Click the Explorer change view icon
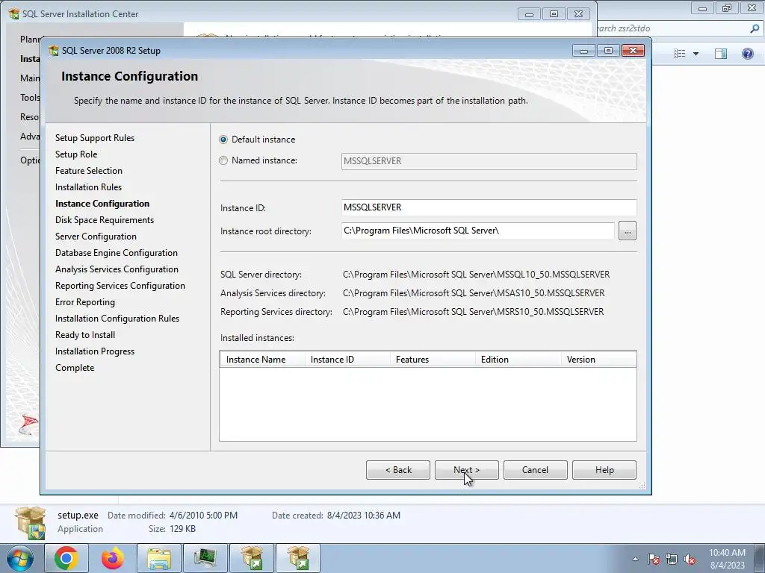This screenshot has width=765, height=573. point(680,54)
